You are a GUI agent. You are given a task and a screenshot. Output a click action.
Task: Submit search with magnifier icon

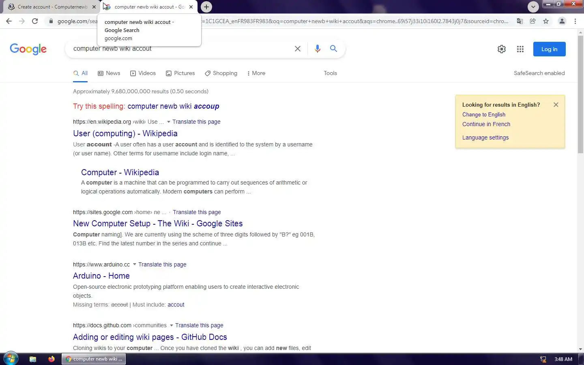[x=333, y=49]
